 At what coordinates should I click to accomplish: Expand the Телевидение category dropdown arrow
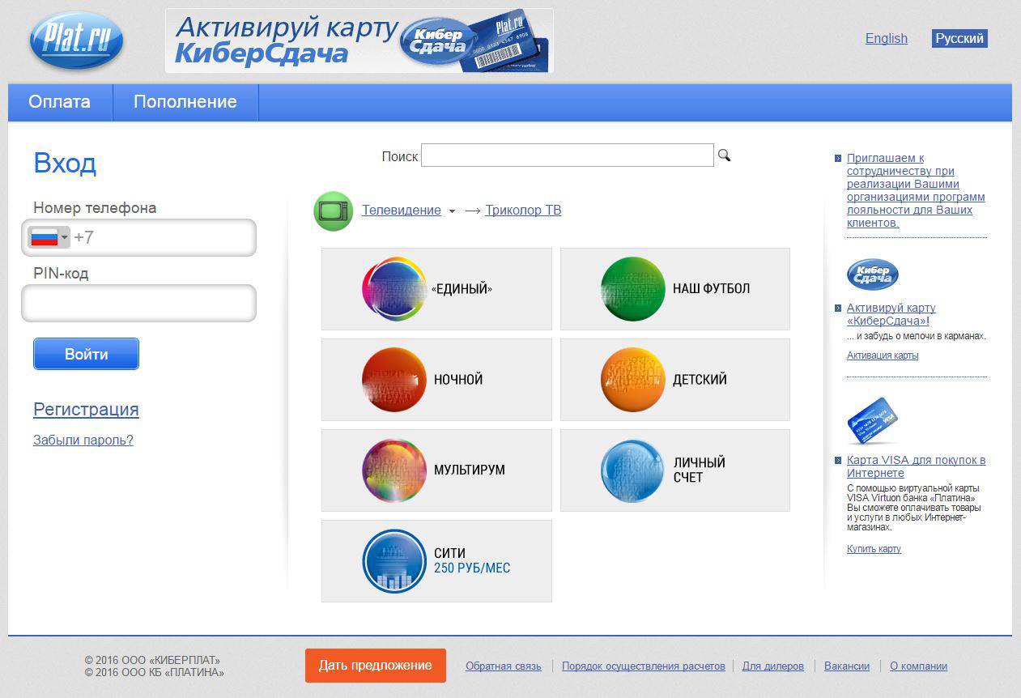(453, 211)
